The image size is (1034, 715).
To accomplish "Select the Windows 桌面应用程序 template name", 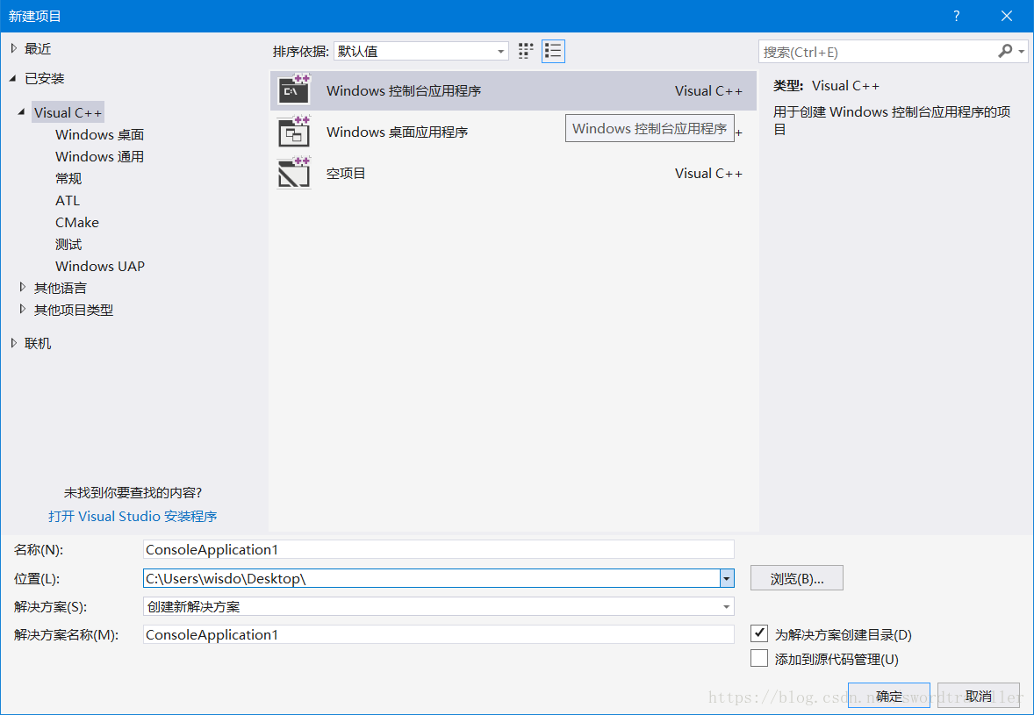I will 397,132.
